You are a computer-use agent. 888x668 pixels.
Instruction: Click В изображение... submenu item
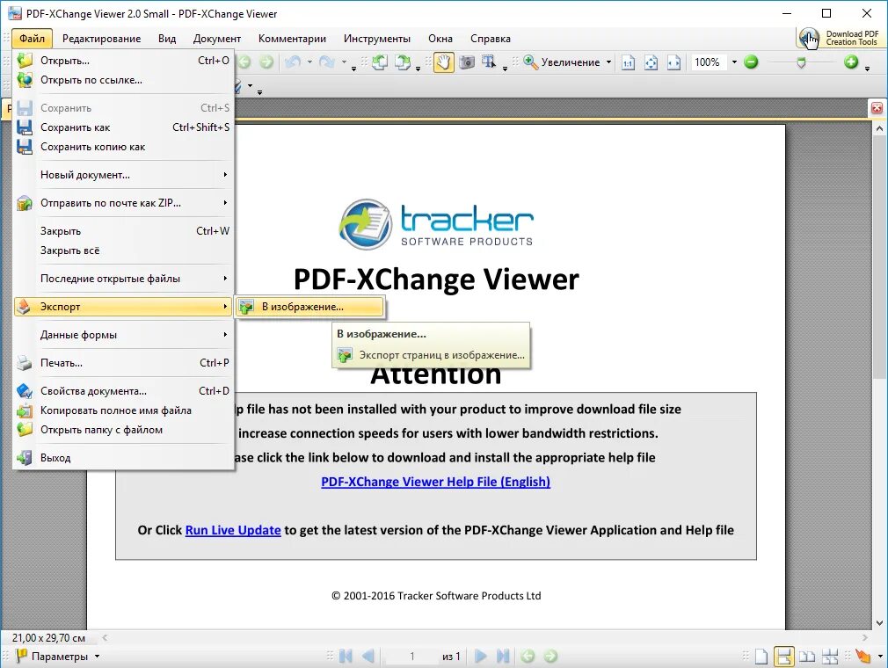coord(309,307)
